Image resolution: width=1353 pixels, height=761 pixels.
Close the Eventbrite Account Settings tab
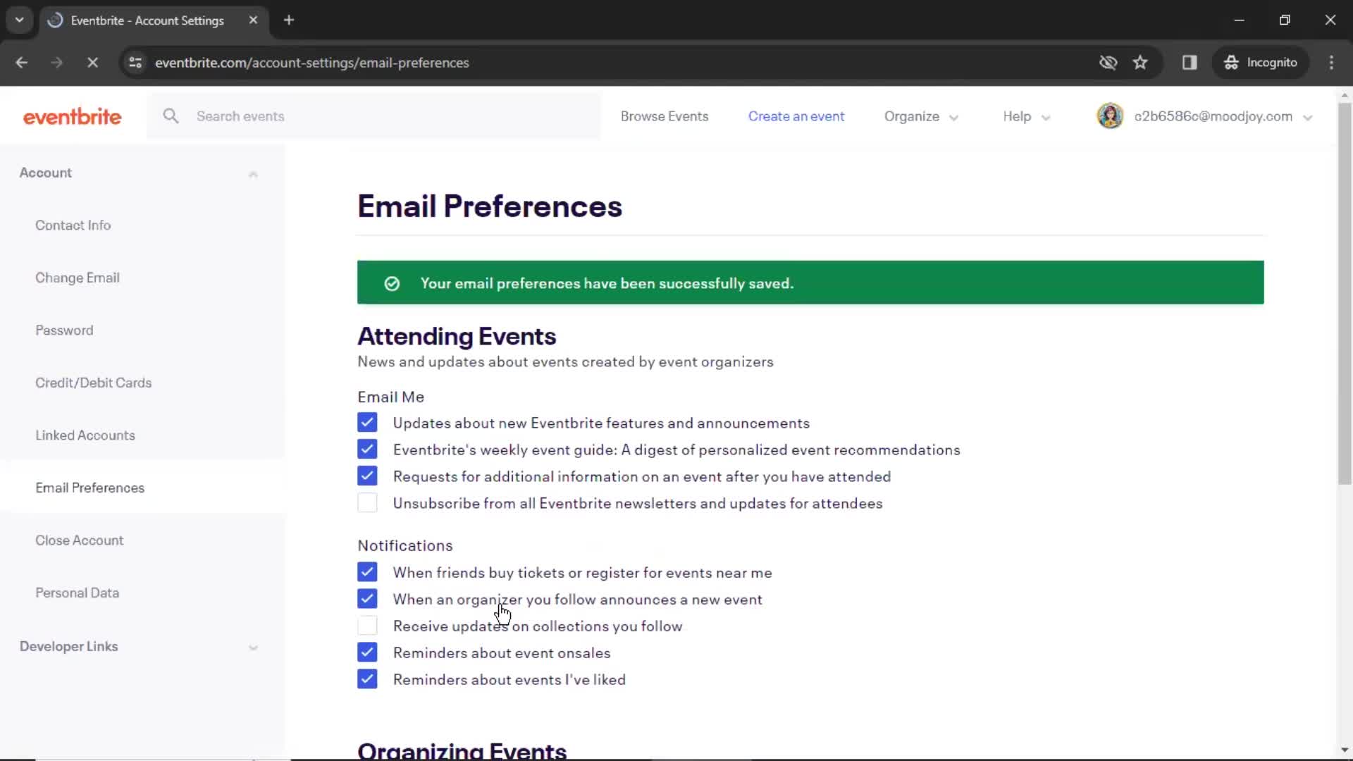(x=253, y=20)
